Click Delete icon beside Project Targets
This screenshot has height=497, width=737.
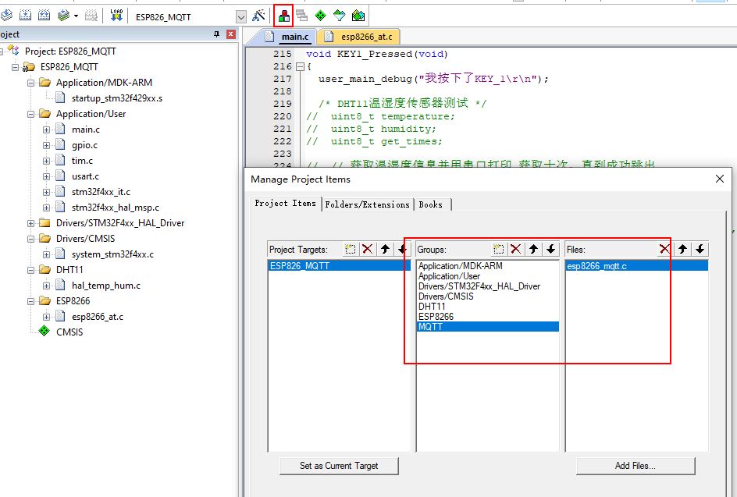point(368,249)
